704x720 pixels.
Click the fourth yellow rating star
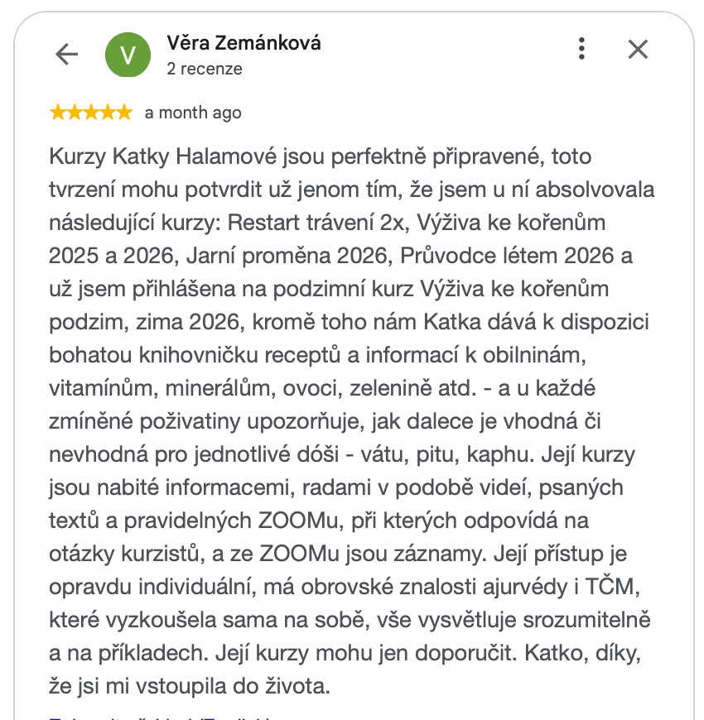[x=108, y=112]
